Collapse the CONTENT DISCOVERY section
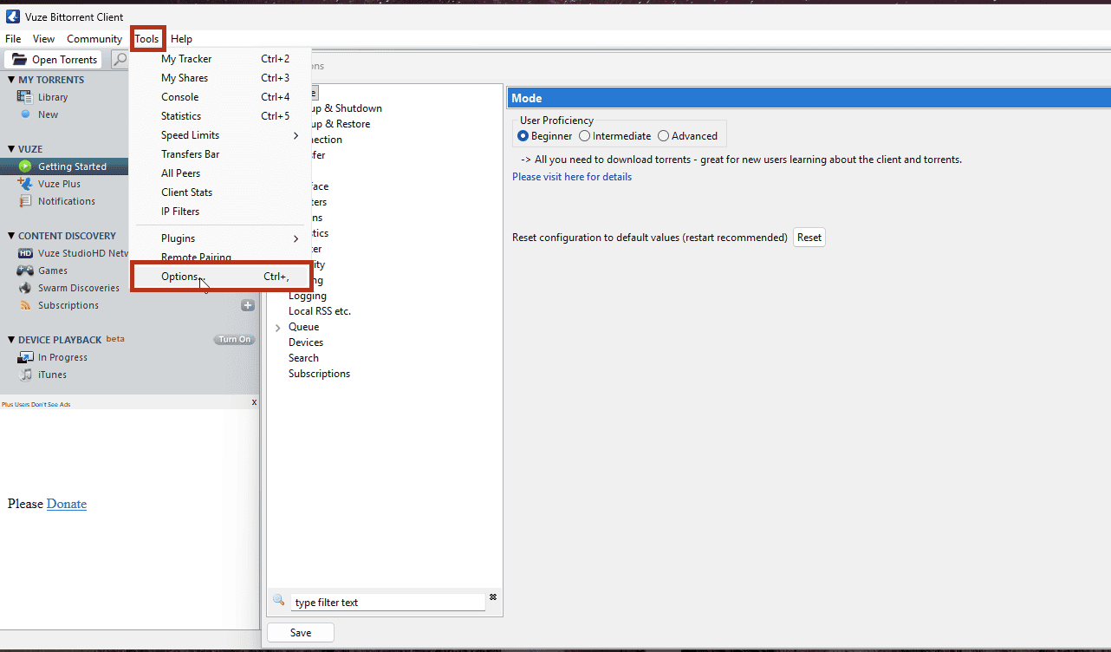Image resolution: width=1111 pixels, height=652 pixels. 11,236
